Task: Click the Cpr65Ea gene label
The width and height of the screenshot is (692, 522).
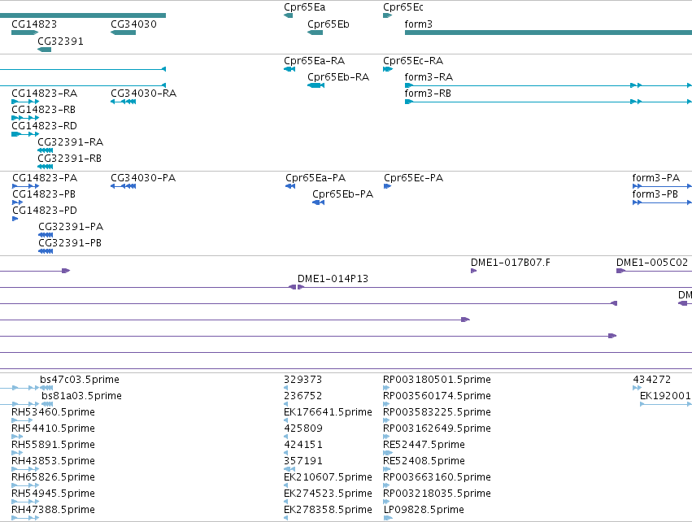Action: 304,7
